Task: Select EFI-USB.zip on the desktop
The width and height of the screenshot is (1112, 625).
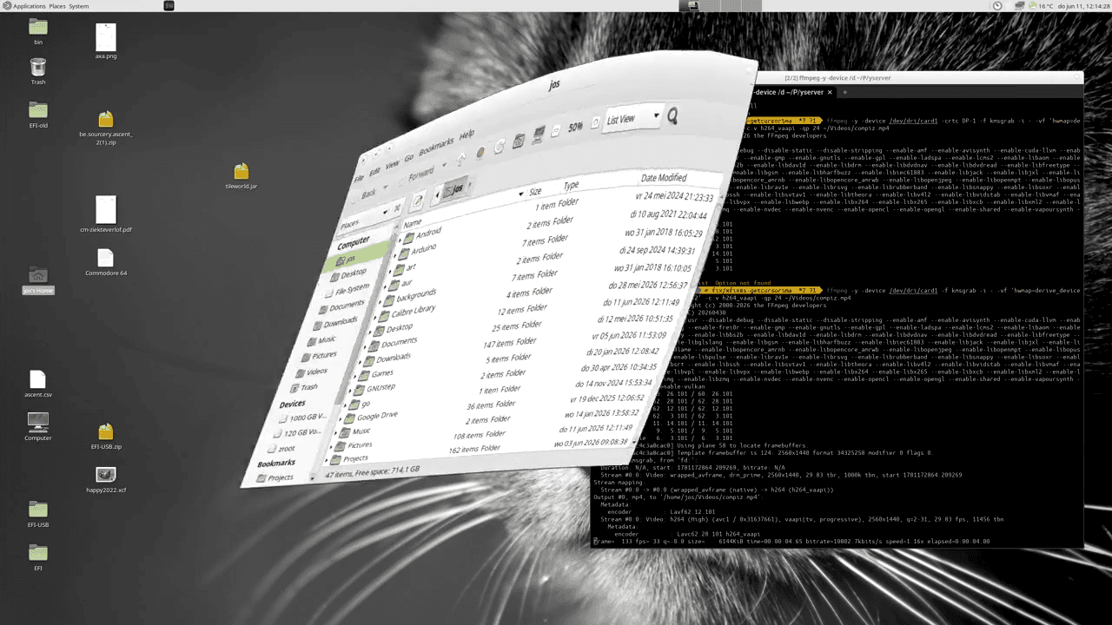Action: coord(106,436)
